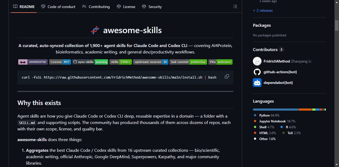Screen dimensions: 339x167
Task: Click the scrollbar up arrow
Action: [337, 2]
